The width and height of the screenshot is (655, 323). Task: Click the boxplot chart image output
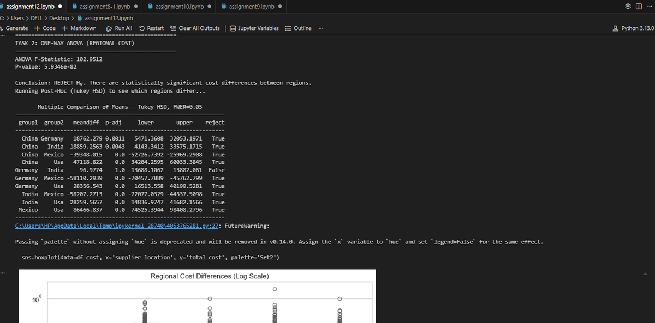coord(198,296)
